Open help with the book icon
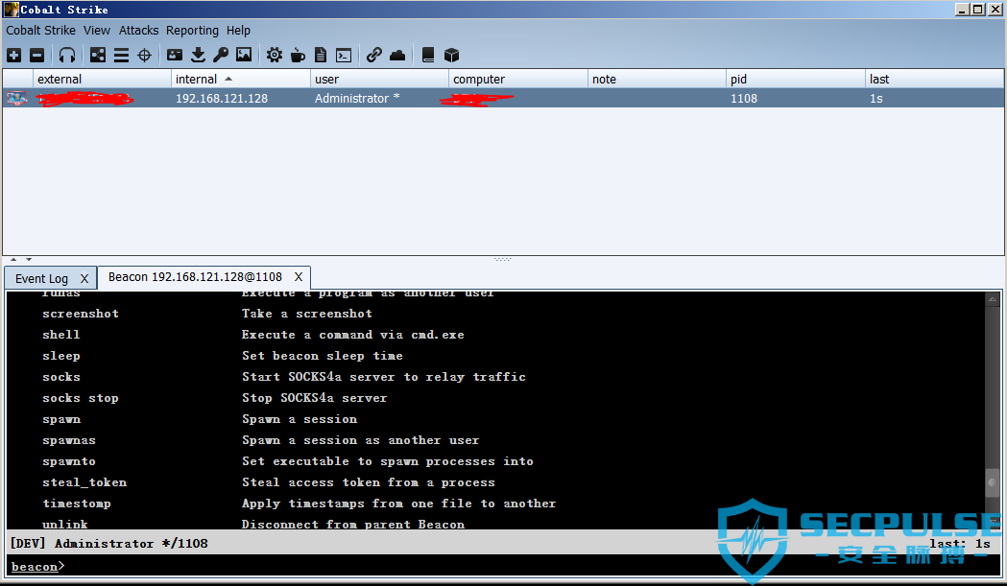This screenshot has width=1007, height=586. pyautogui.click(x=428, y=56)
